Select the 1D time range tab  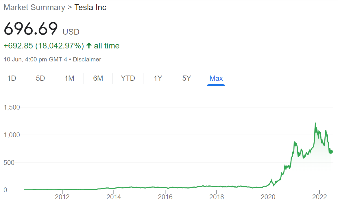coord(12,78)
